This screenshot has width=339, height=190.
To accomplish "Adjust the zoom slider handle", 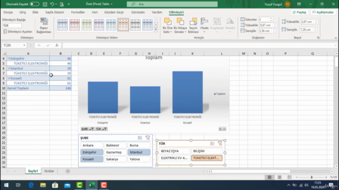I will coord(311,177).
